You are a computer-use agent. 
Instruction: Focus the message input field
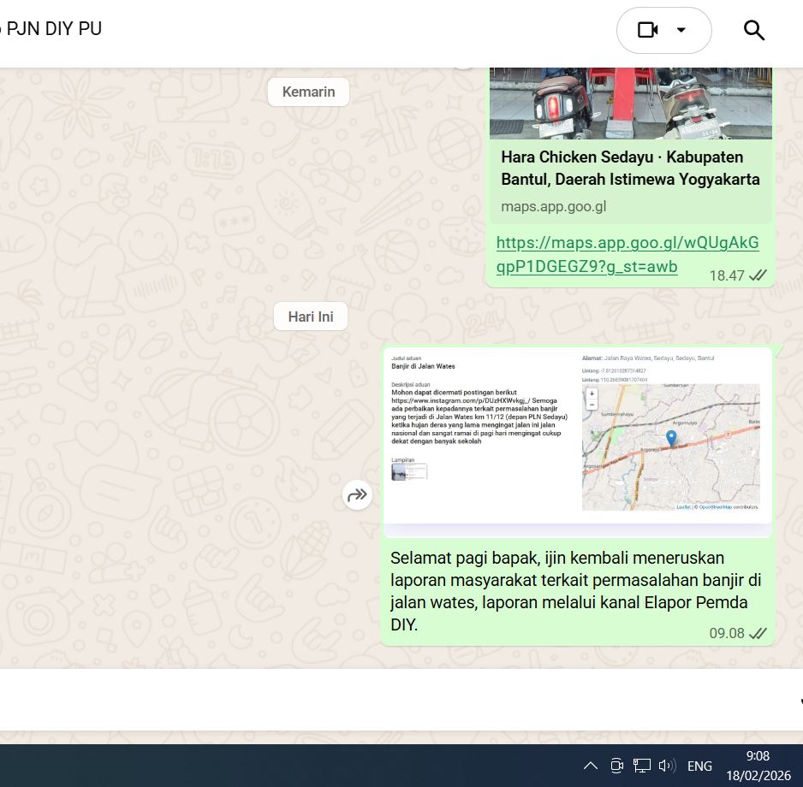pyautogui.click(x=394, y=700)
